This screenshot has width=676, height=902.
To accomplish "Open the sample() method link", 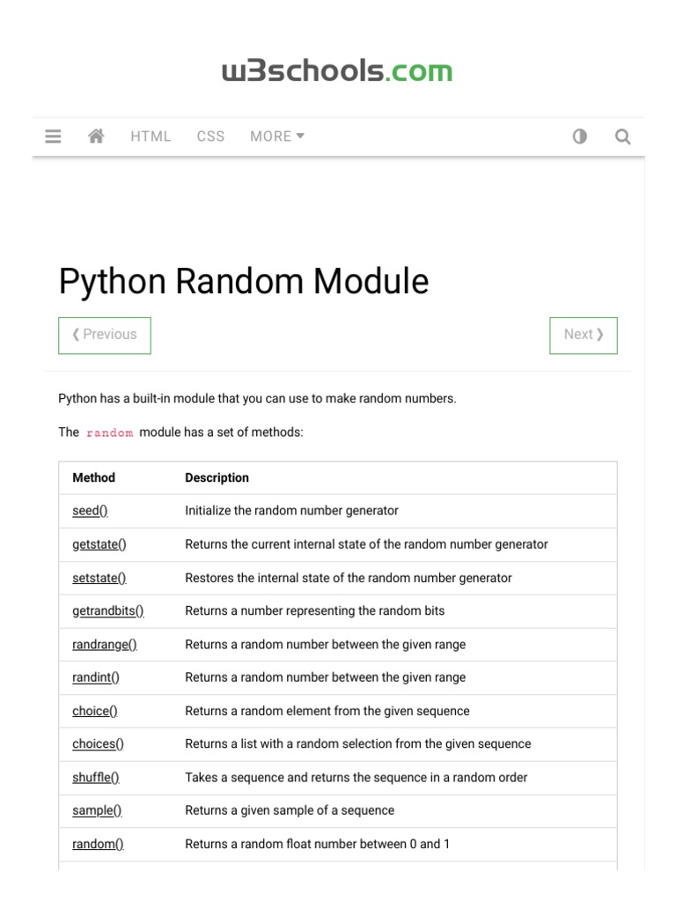I will click(97, 810).
